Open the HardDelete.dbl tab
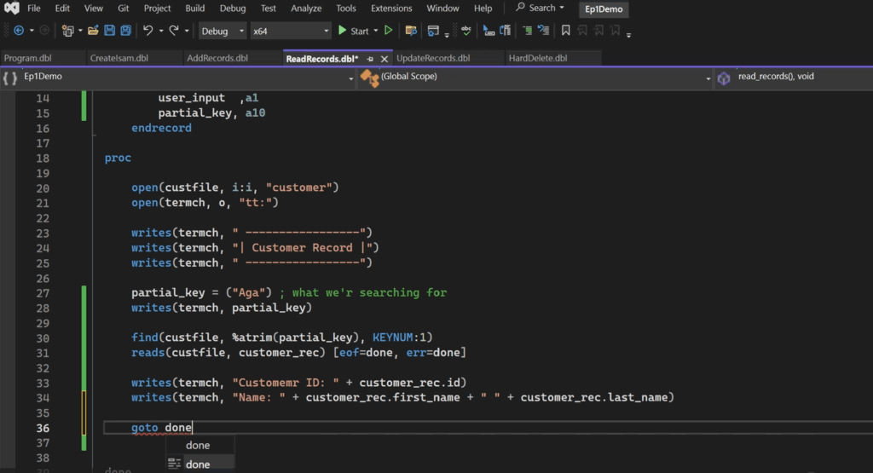 (537, 59)
